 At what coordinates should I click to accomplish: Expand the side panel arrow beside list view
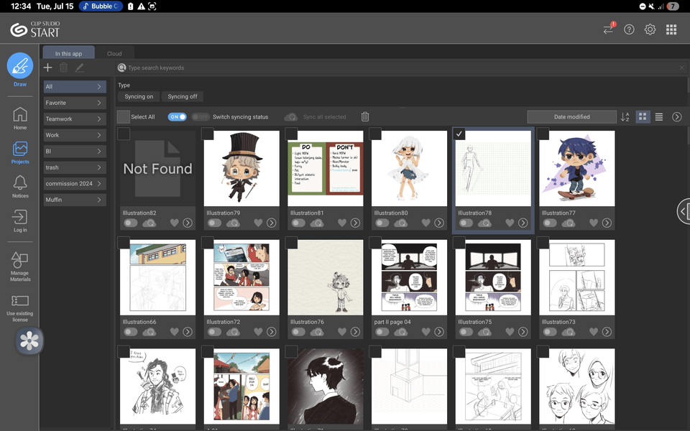[x=677, y=116]
